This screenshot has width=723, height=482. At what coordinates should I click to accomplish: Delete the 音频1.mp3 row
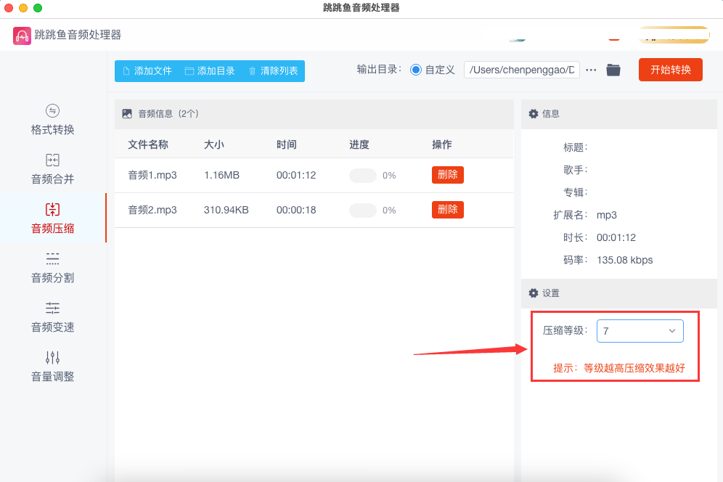click(x=447, y=175)
